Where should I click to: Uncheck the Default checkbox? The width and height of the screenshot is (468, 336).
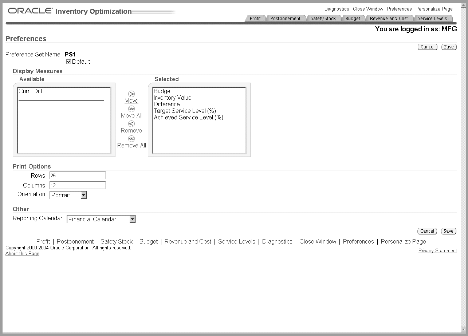pos(68,62)
